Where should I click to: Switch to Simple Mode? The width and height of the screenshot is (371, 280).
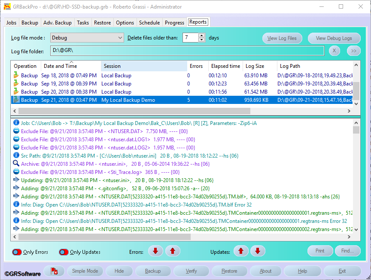pos(85,271)
